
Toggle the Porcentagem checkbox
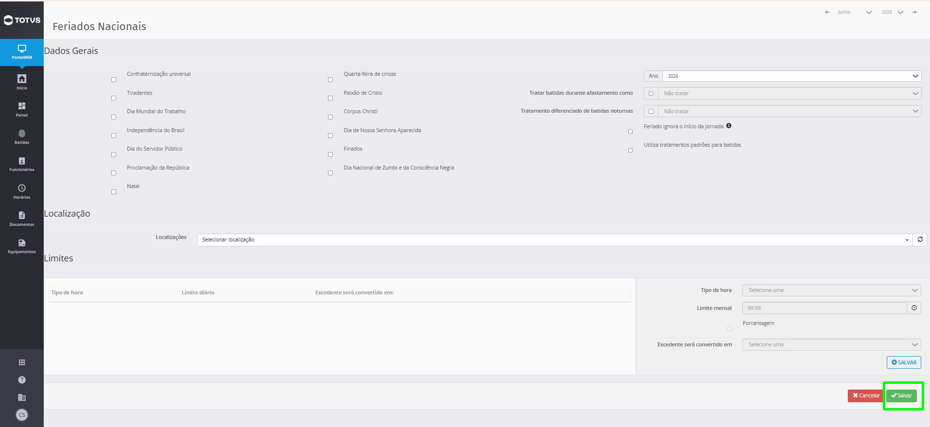[x=729, y=329]
